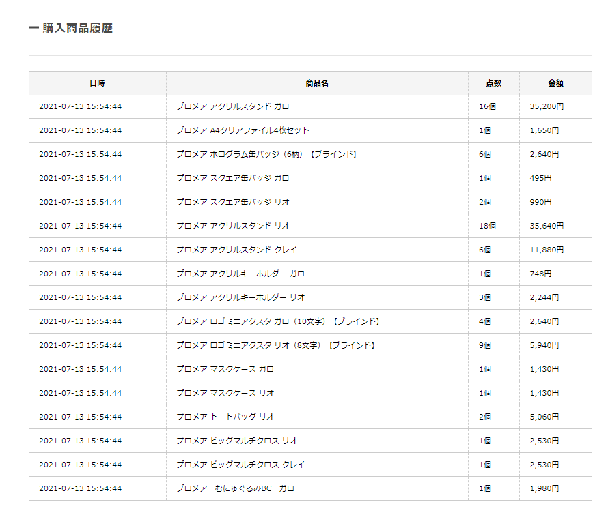
Task: Click the amount 5,940円
Action: tap(544, 345)
